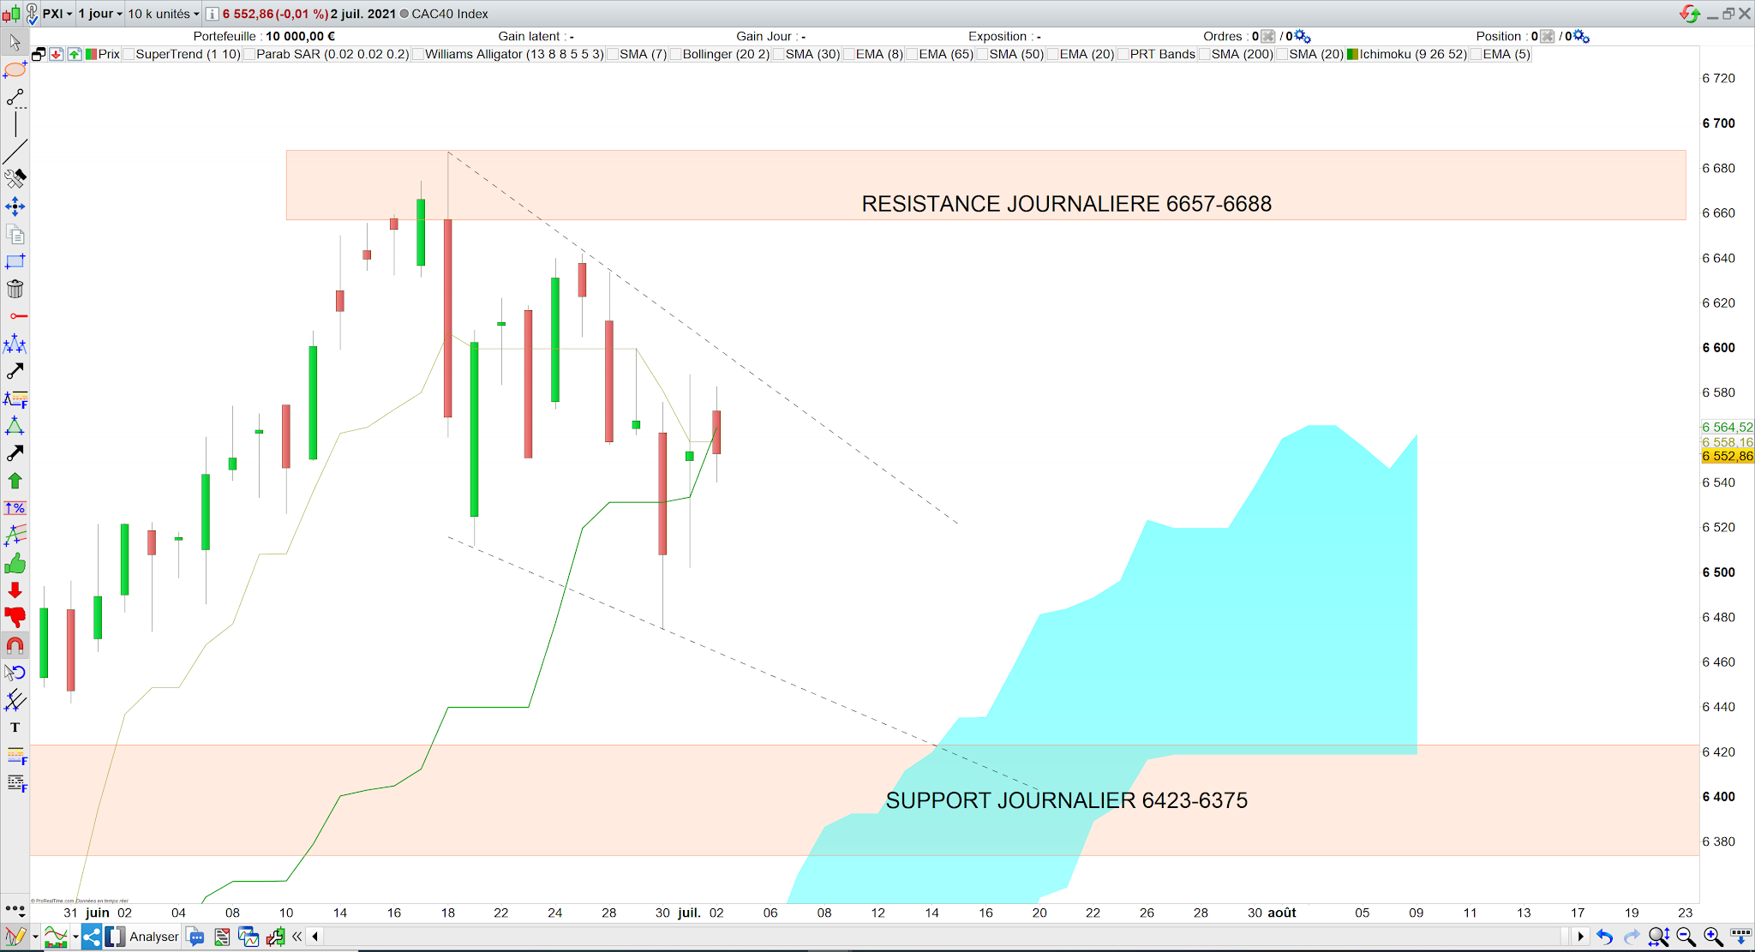Expand the drawing pencil dropdown arrow
1755x952 pixels.
[x=35, y=937]
